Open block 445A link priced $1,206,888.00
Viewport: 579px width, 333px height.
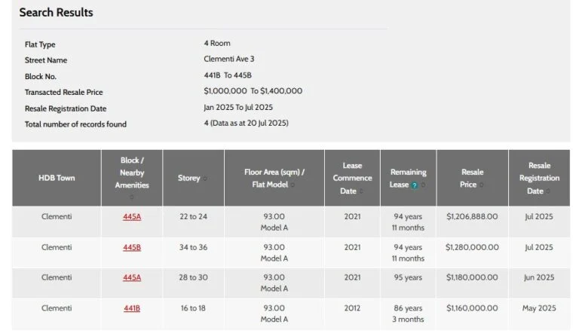(132, 217)
